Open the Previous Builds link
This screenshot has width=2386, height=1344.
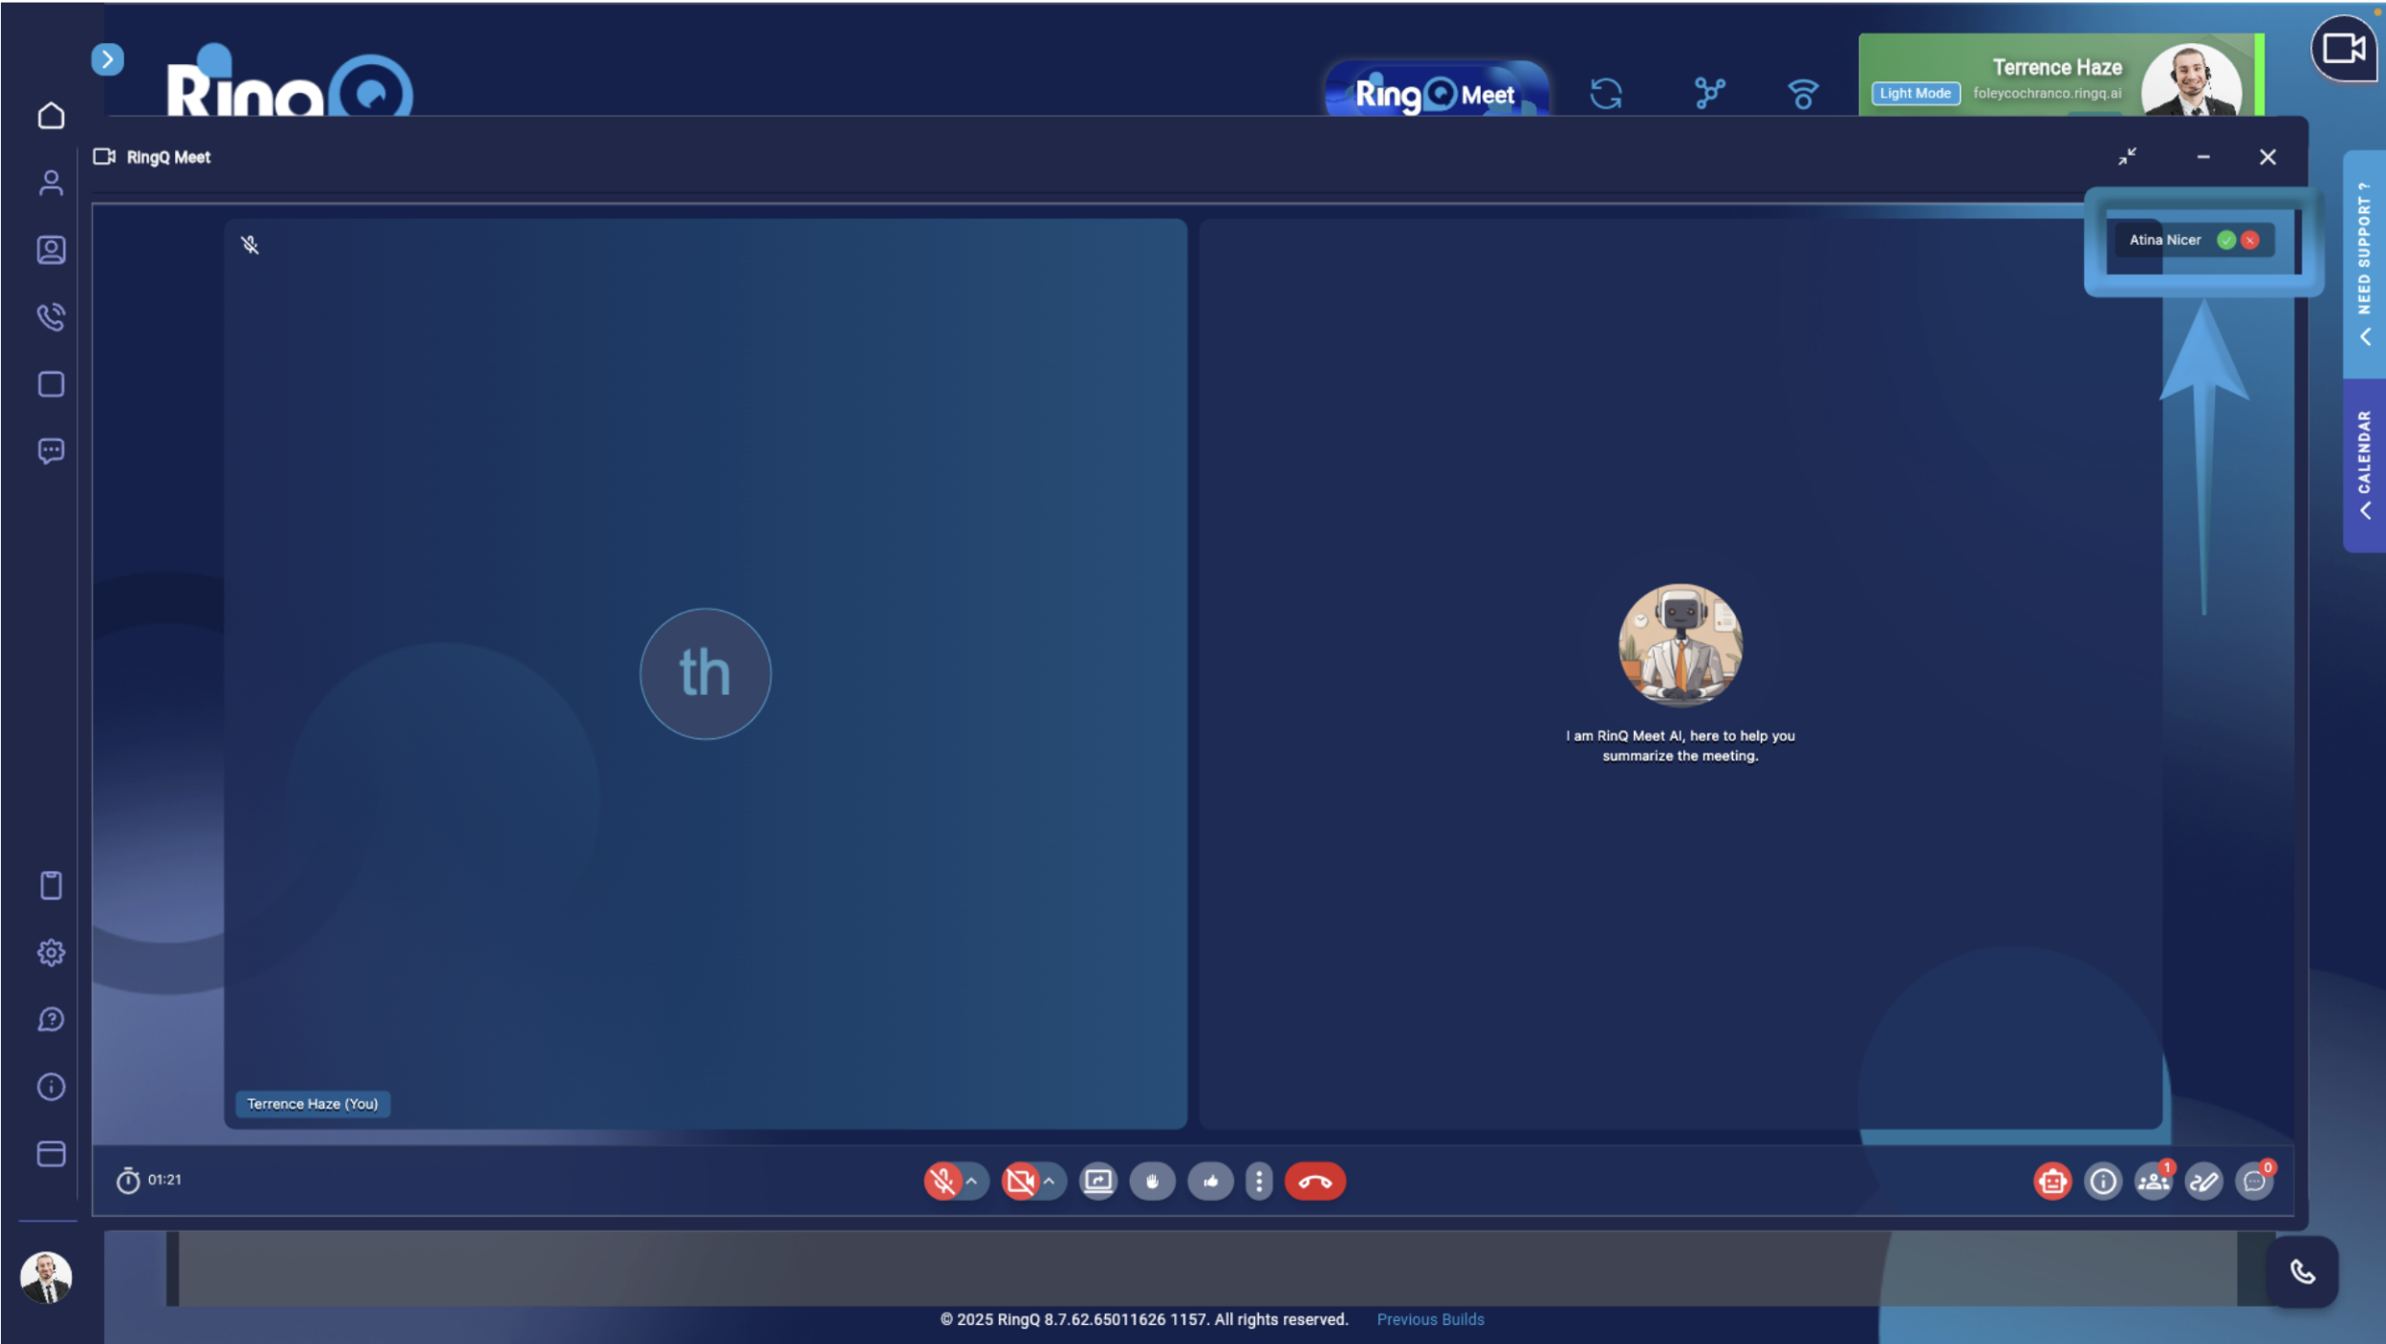(1430, 1319)
